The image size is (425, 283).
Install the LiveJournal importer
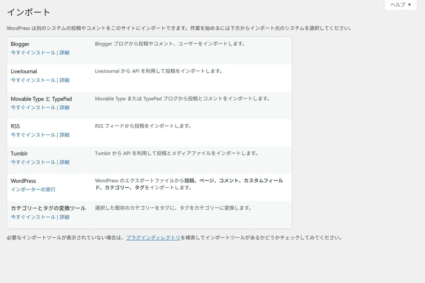coord(32,80)
